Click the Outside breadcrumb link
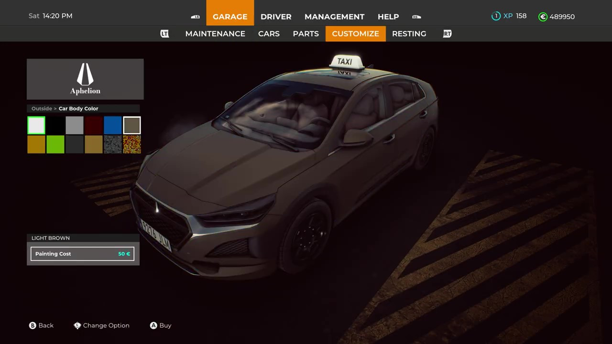The height and width of the screenshot is (344, 612). pyautogui.click(x=42, y=108)
